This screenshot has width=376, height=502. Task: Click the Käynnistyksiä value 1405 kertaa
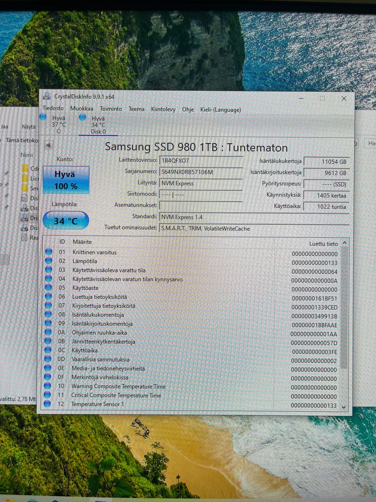coord(327,195)
